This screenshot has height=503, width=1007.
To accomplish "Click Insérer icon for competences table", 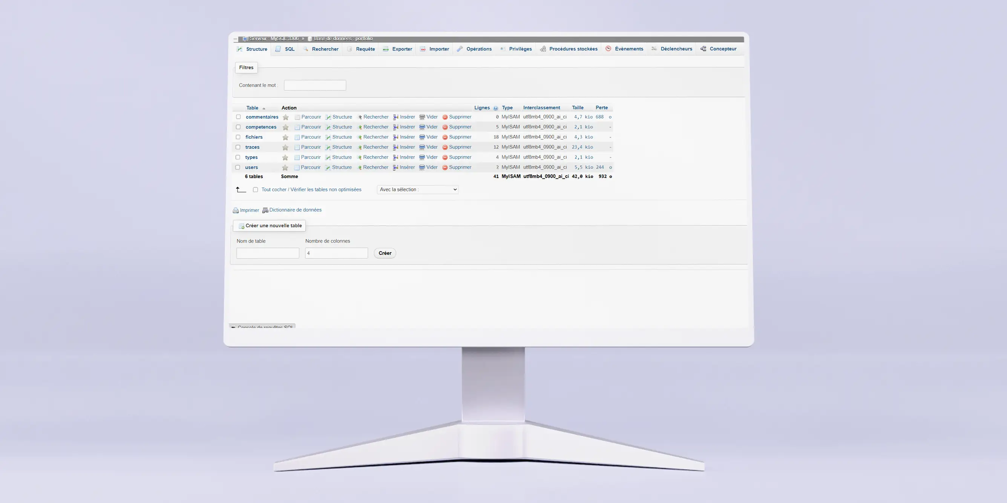I will [x=395, y=127].
